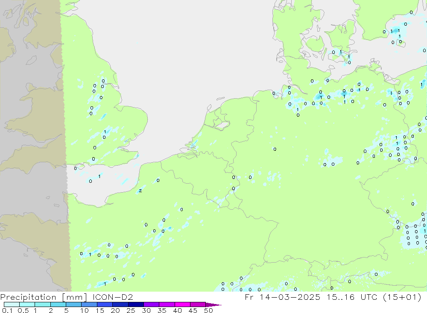427x313 pixels.
Task: Click the "(15+01)" forecast offset label
Action: pyautogui.click(x=406, y=297)
